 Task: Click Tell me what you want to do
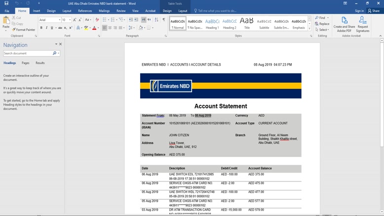point(215,11)
